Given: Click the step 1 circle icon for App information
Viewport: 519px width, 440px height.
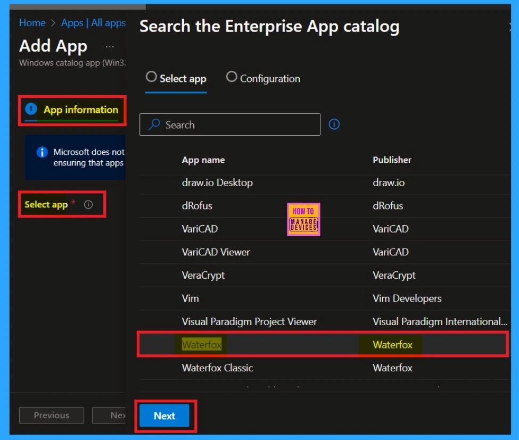Looking at the screenshot, I should [x=31, y=109].
